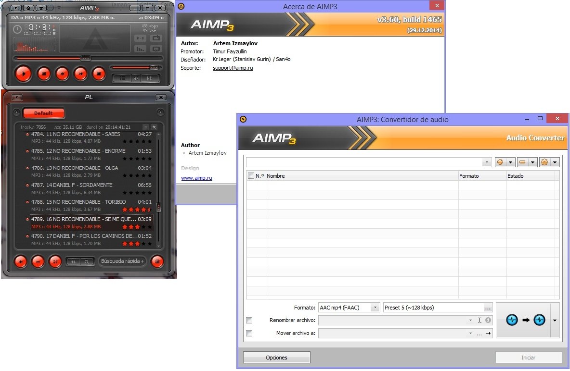Click the track seek bar handle

[85, 58]
